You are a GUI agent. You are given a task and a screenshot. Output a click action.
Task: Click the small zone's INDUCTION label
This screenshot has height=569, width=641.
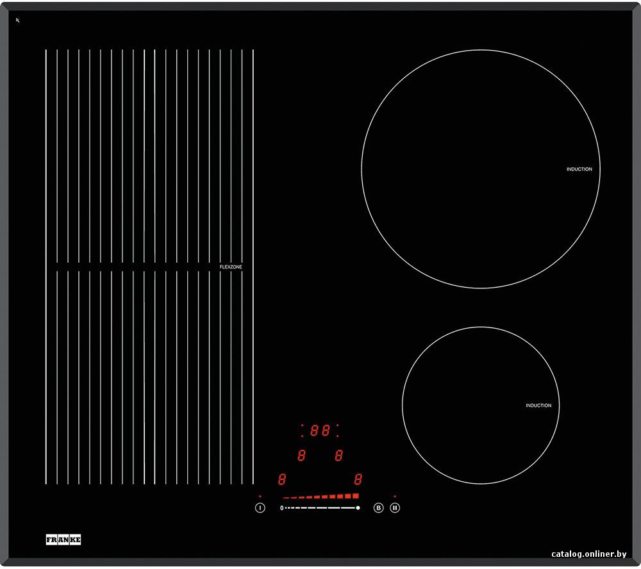click(538, 406)
